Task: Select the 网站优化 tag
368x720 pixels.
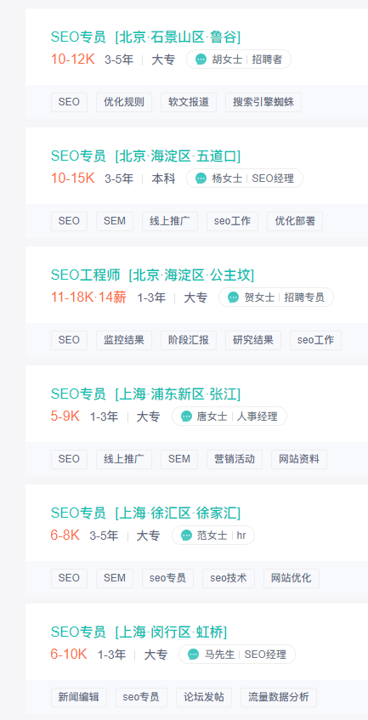Action: [x=292, y=578]
